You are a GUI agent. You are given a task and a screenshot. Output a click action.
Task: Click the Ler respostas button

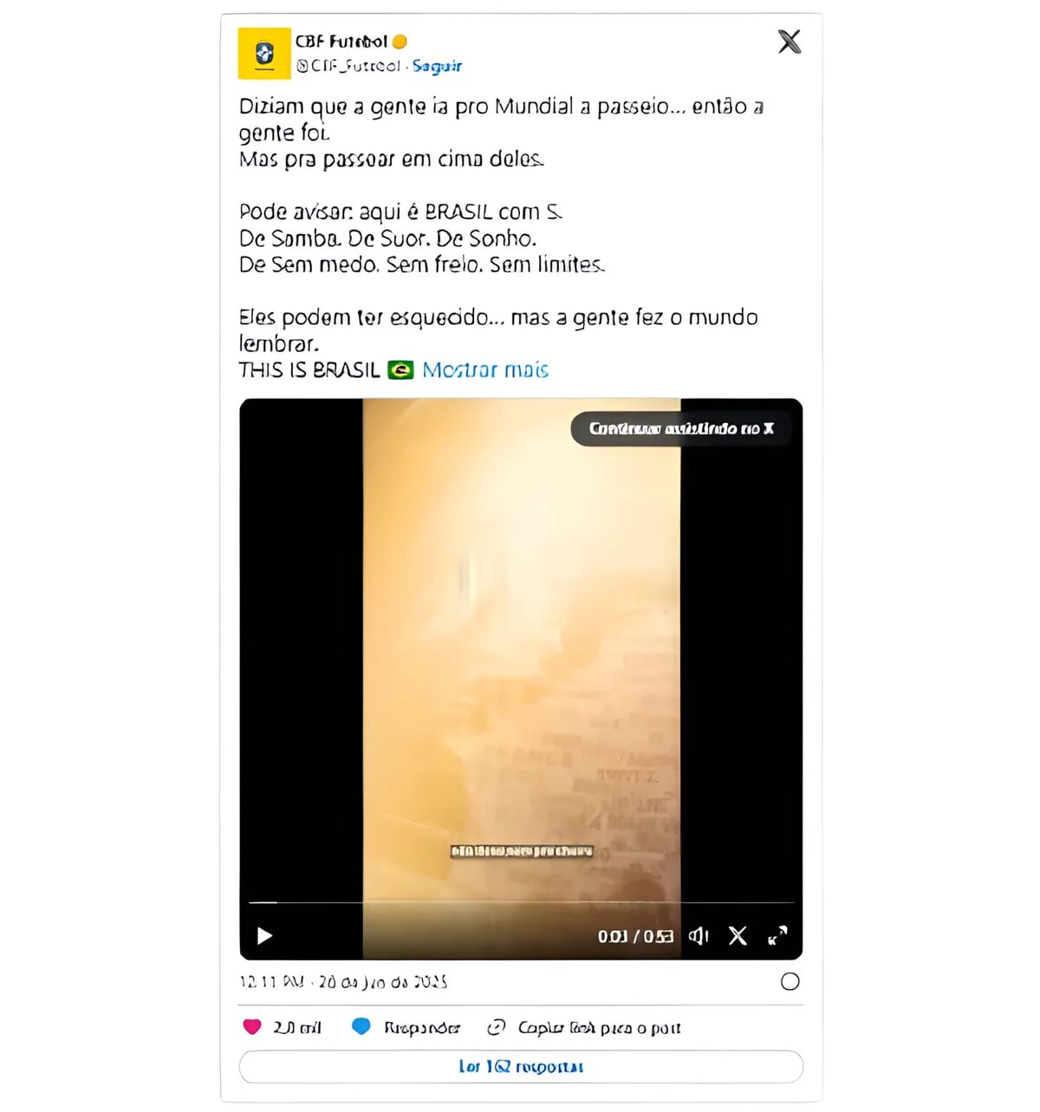[521, 1067]
